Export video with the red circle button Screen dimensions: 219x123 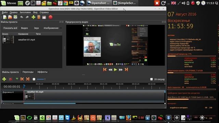pos(51,17)
